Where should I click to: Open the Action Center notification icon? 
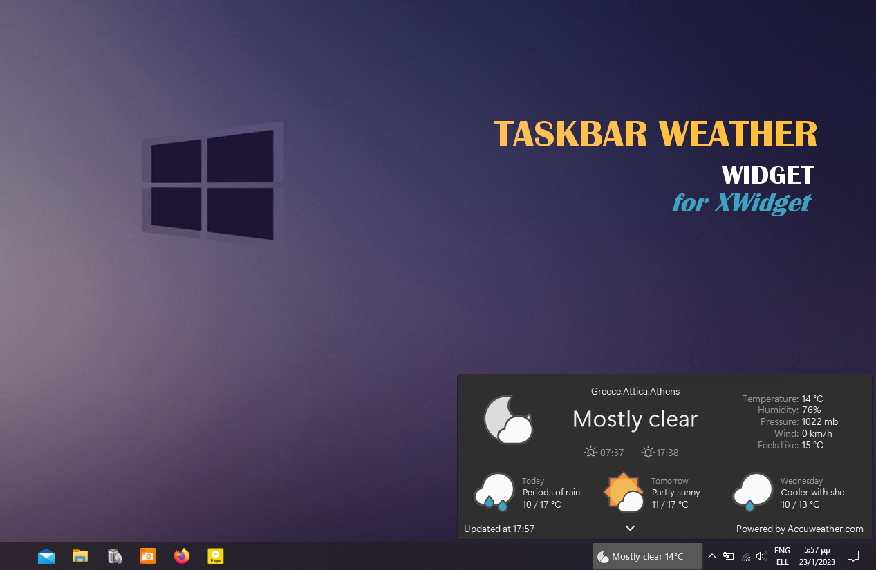coord(853,556)
